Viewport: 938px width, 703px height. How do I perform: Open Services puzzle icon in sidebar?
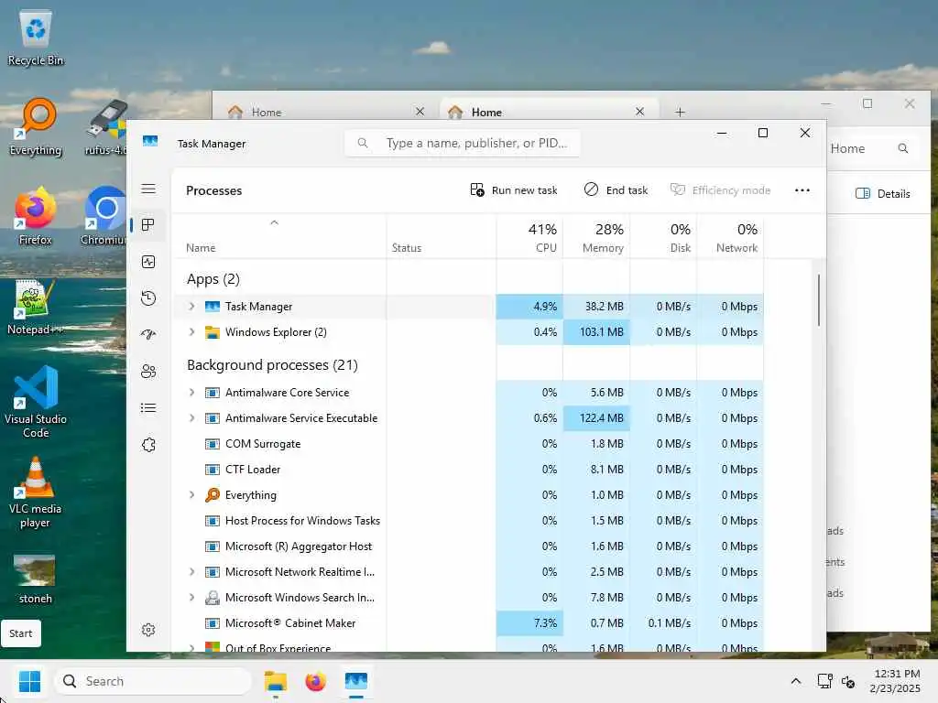pyautogui.click(x=148, y=445)
